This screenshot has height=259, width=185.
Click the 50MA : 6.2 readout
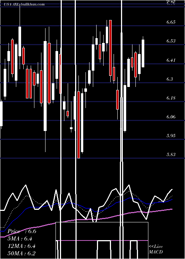point(21,253)
